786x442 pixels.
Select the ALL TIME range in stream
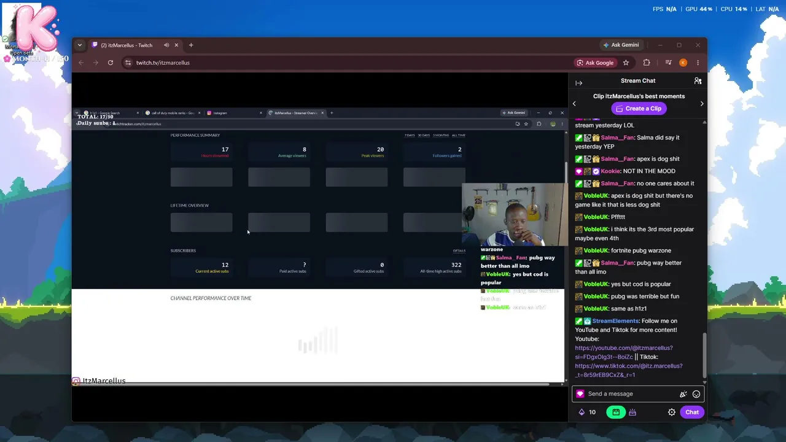click(459, 135)
